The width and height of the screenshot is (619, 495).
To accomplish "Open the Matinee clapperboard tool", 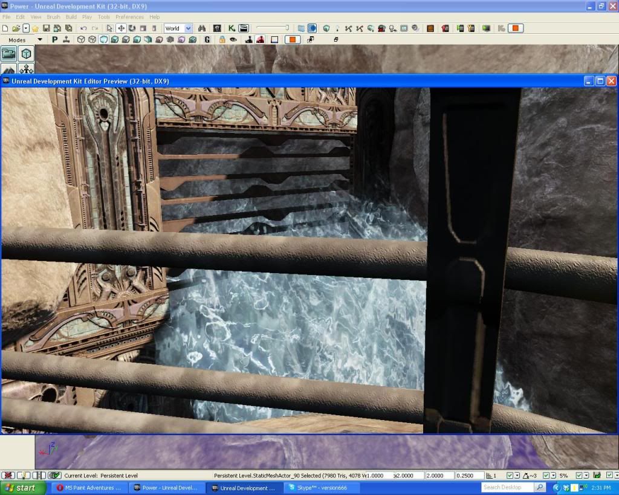I will [244, 28].
